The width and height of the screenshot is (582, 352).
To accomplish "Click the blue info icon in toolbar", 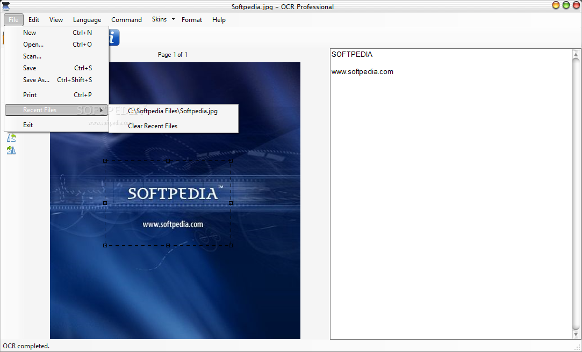I will pyautogui.click(x=113, y=38).
